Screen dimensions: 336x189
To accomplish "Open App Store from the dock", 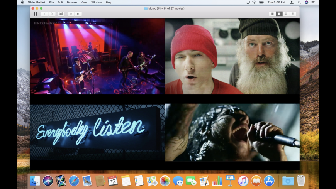I will [x=269, y=181].
